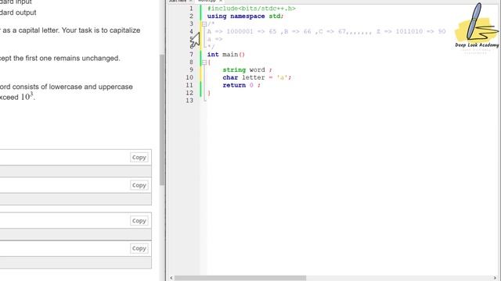501x281 pixels.
Task: Click the 'return 0 ;' statement
Action: (x=241, y=85)
